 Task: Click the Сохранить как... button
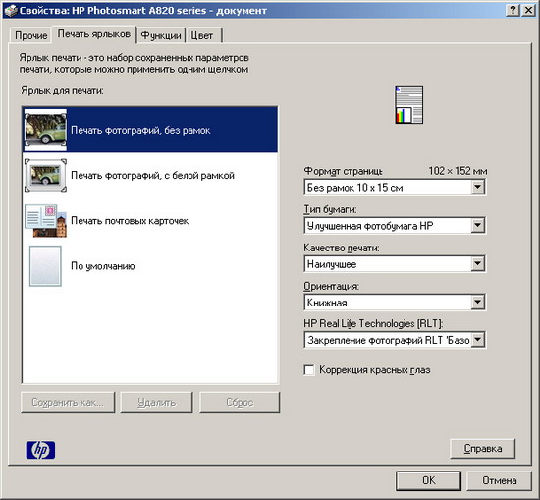(68, 402)
